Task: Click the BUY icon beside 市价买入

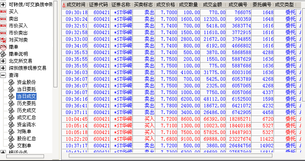Action: pyautogui.click(x=3, y=26)
